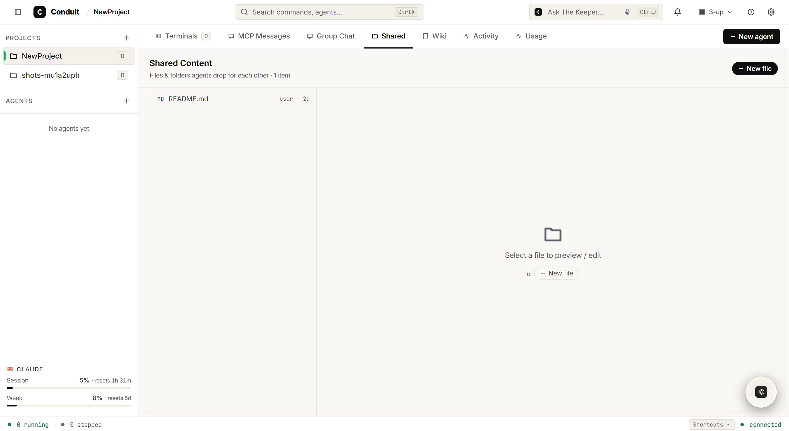This screenshot has width=789, height=431.
Task: Toggle the sidebar panel icon
Action: [18, 12]
